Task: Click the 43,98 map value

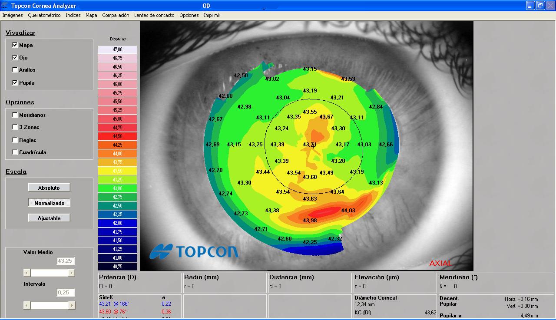Action: pyautogui.click(x=310, y=221)
